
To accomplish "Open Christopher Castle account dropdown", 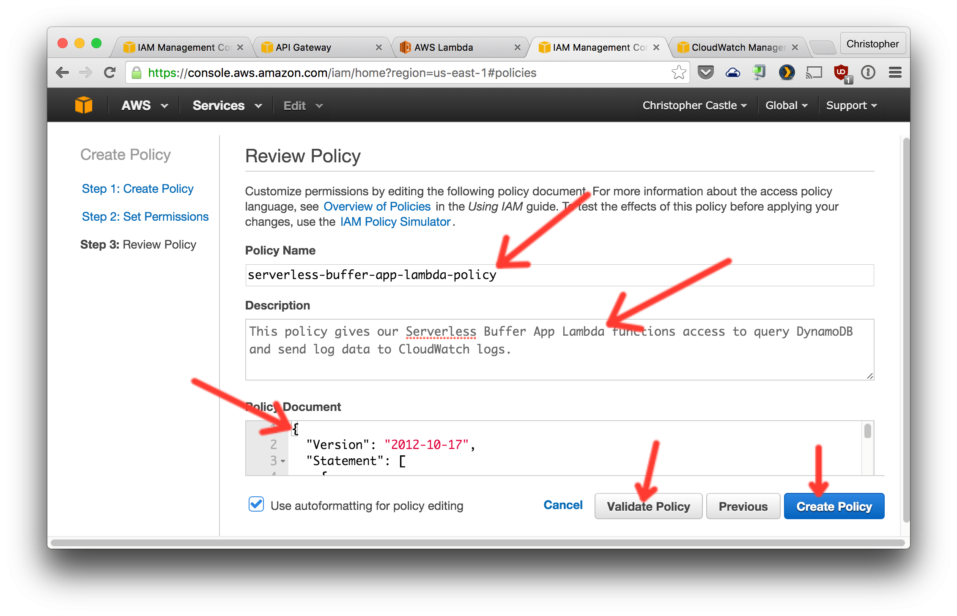I will pos(694,105).
